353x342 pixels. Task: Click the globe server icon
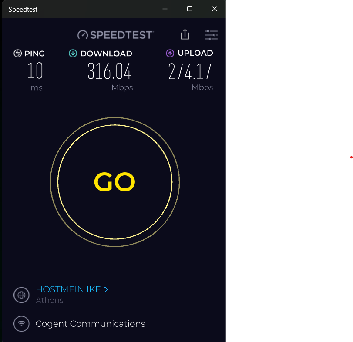click(x=21, y=295)
